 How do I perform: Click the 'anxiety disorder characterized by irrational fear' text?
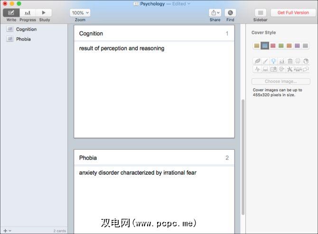138,173
